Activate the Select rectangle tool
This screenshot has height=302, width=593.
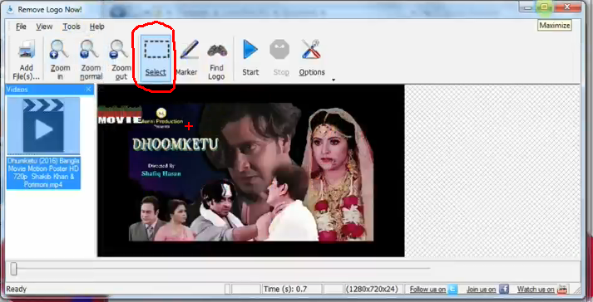[x=156, y=59]
